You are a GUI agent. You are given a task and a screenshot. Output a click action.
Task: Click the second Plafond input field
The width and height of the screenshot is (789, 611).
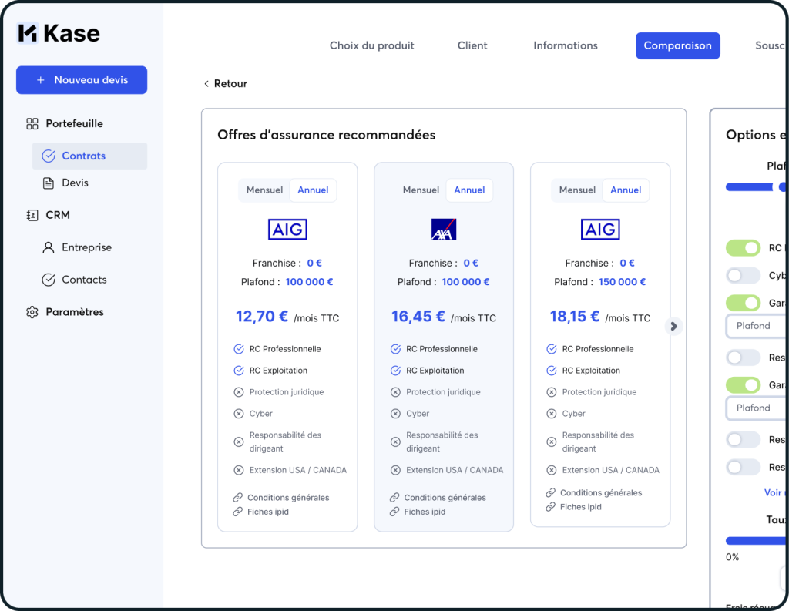point(757,408)
